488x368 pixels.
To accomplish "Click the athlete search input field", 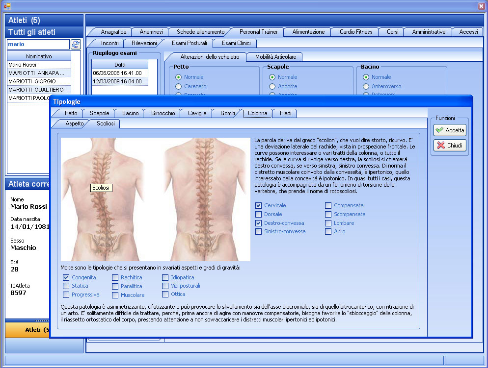I will click(37, 44).
